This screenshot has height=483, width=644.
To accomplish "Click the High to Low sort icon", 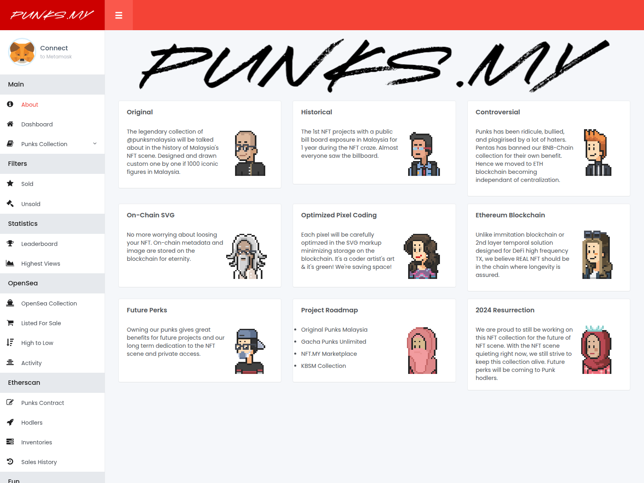I will [x=10, y=343].
